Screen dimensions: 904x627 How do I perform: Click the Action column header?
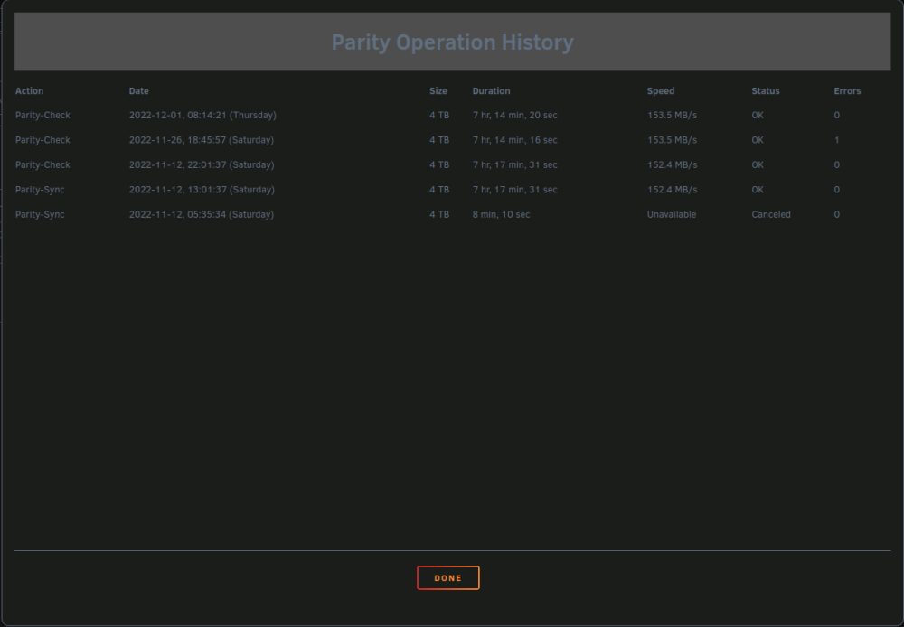[x=30, y=91]
